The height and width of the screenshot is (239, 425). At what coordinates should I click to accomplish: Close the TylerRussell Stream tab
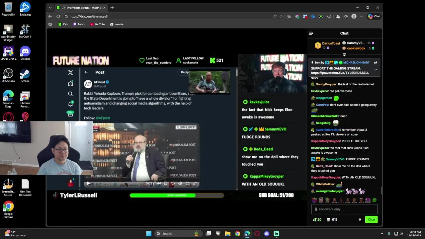pyautogui.click(x=104, y=8)
